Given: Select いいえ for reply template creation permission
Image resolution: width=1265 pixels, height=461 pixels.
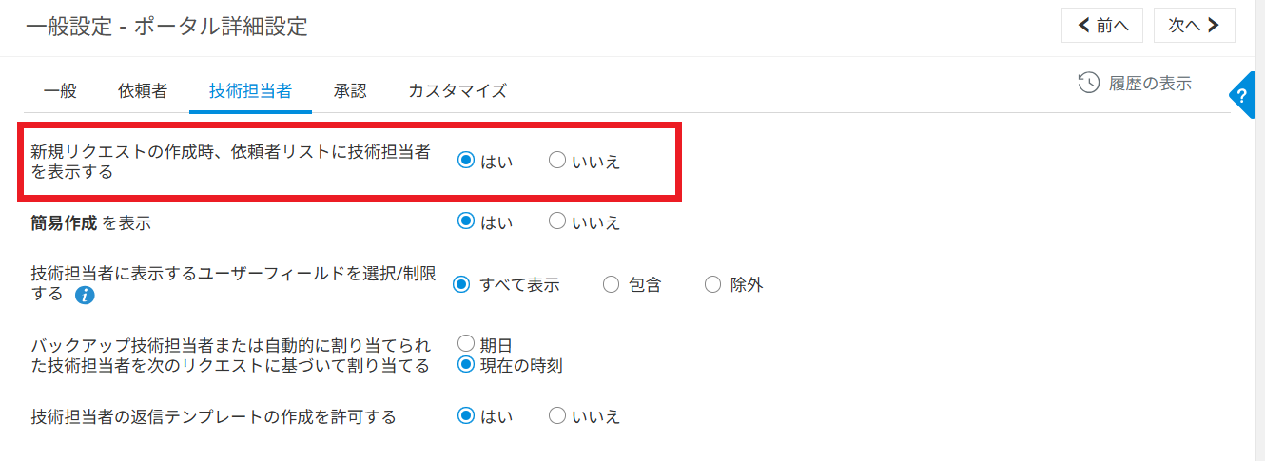Looking at the screenshot, I should [557, 415].
